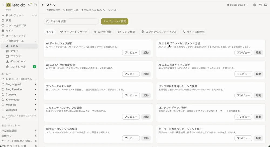Viewport: 270px width, 147px height.
Task: Launch リンク切れを活用したリンク構築 skill
Action: pyautogui.click(x=258, y=95)
